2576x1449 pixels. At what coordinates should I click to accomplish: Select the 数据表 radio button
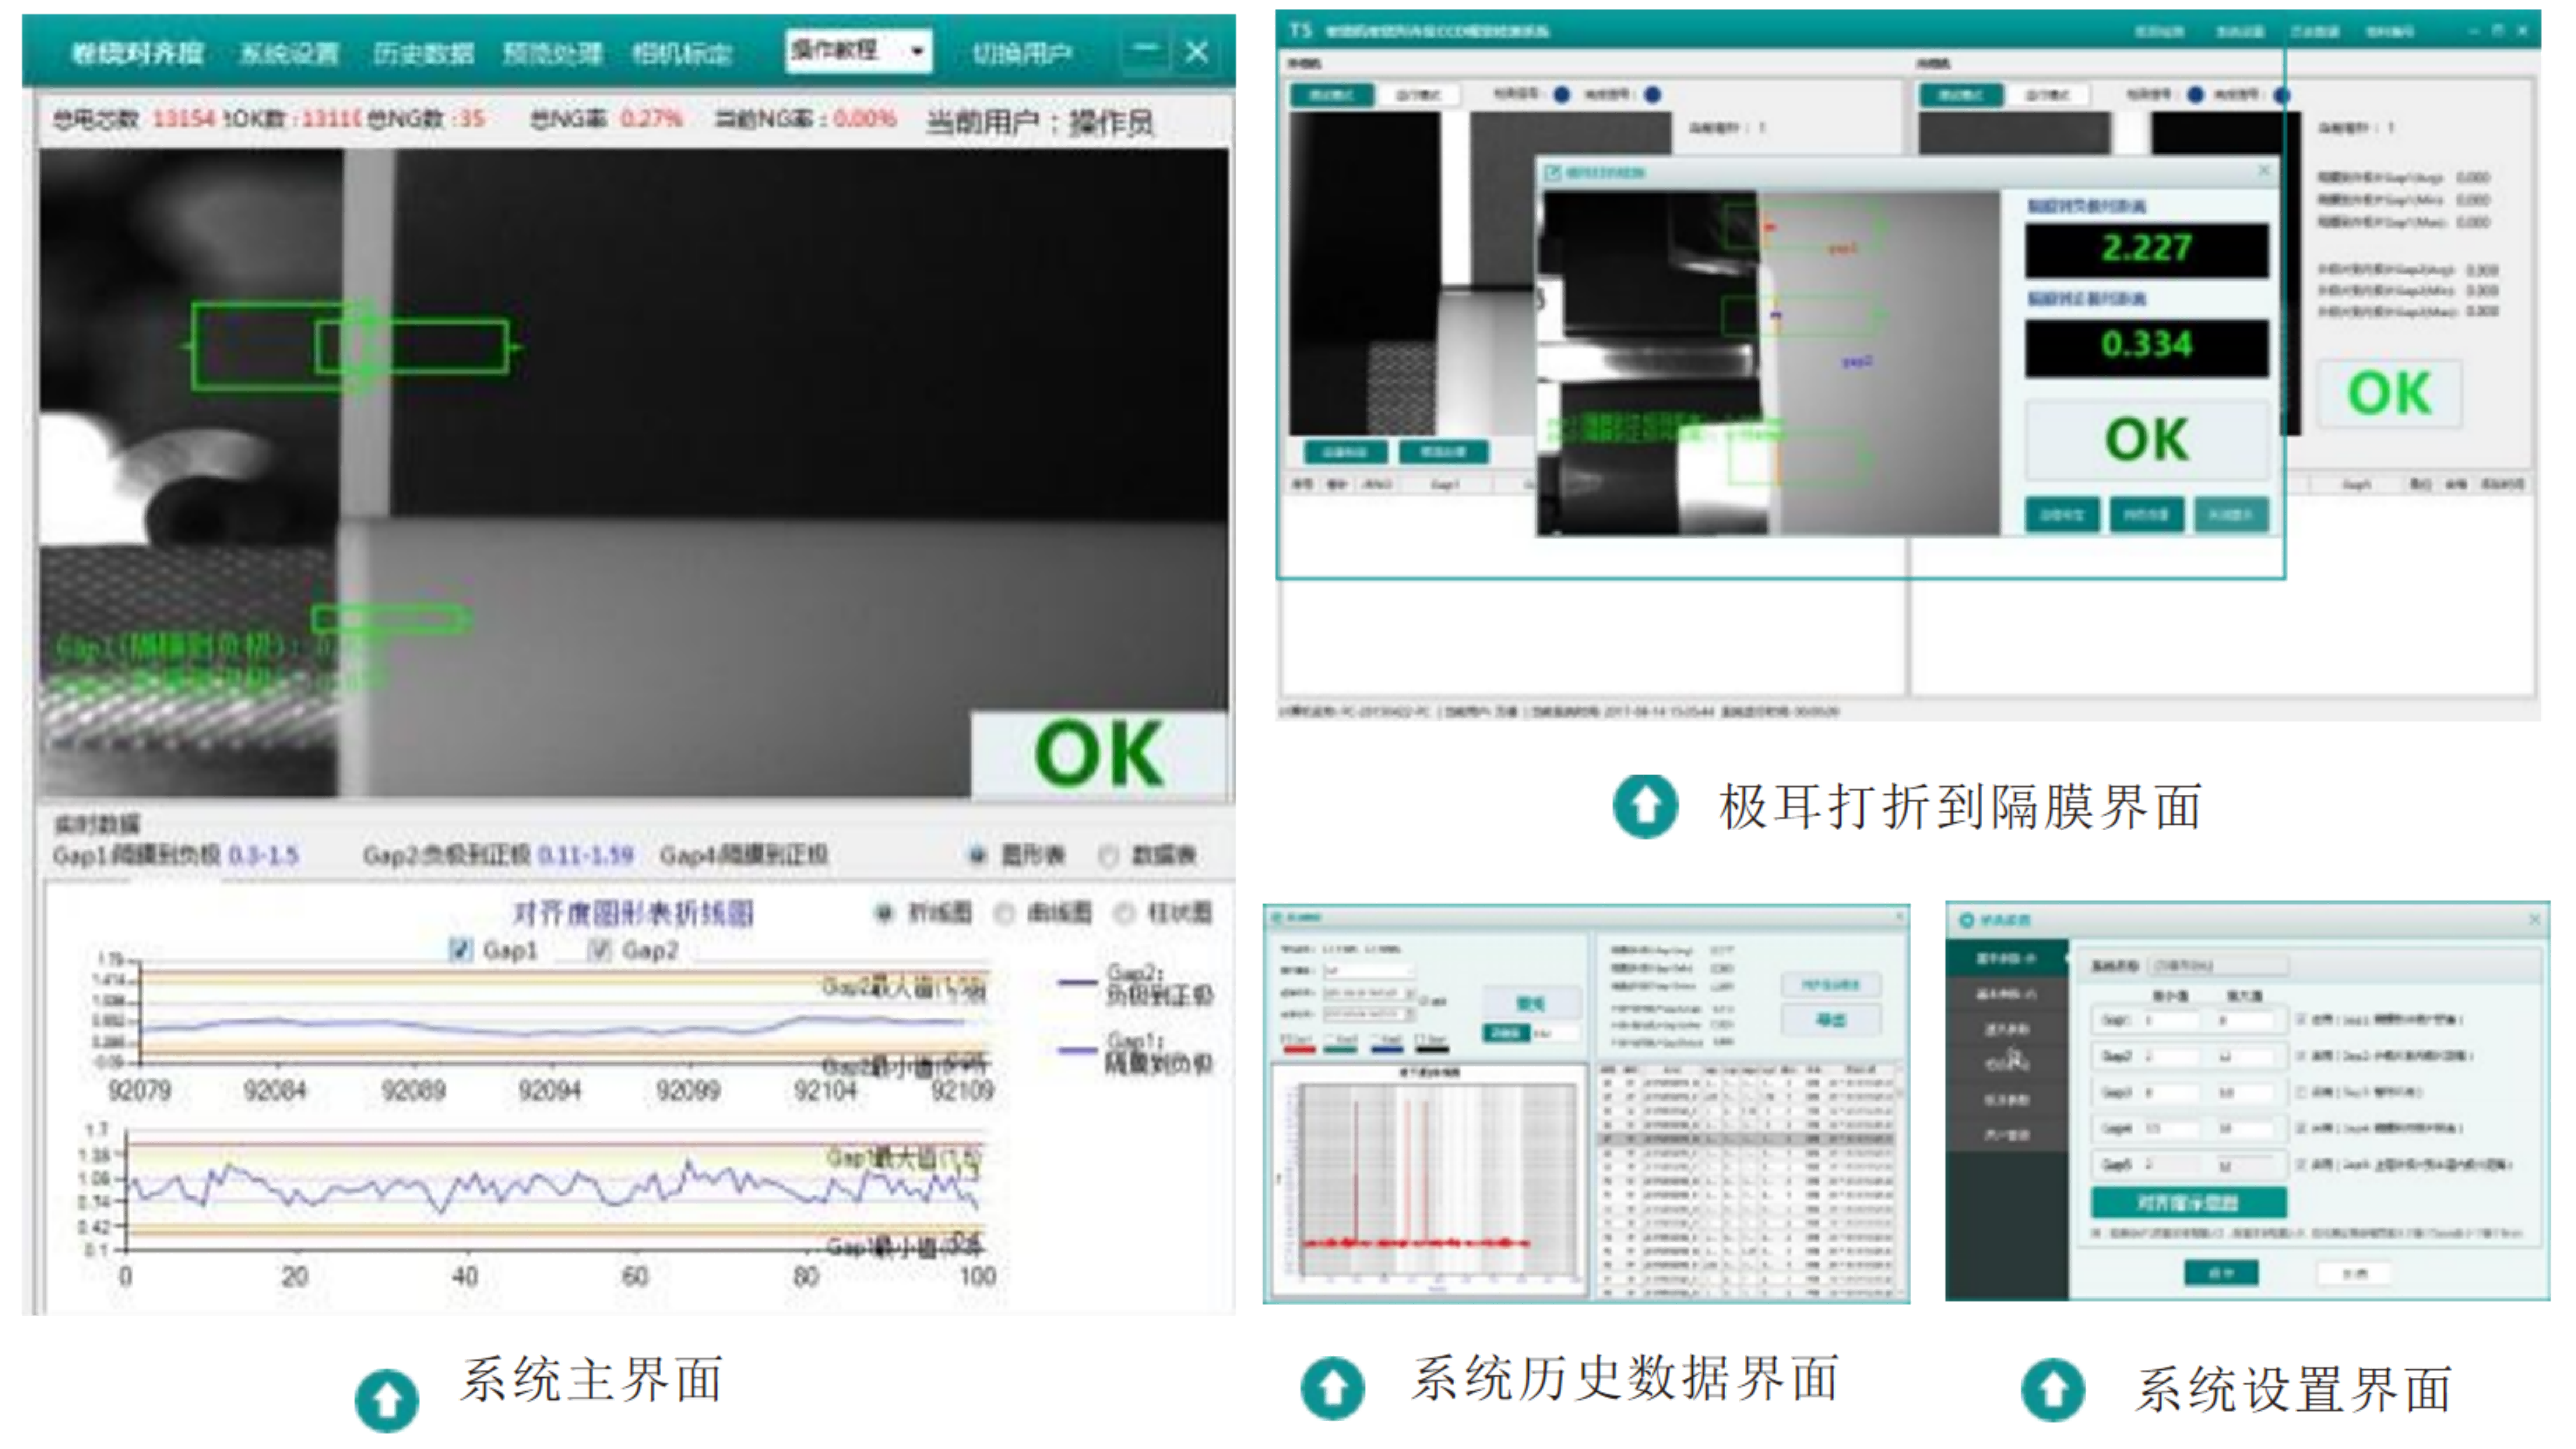[1108, 856]
